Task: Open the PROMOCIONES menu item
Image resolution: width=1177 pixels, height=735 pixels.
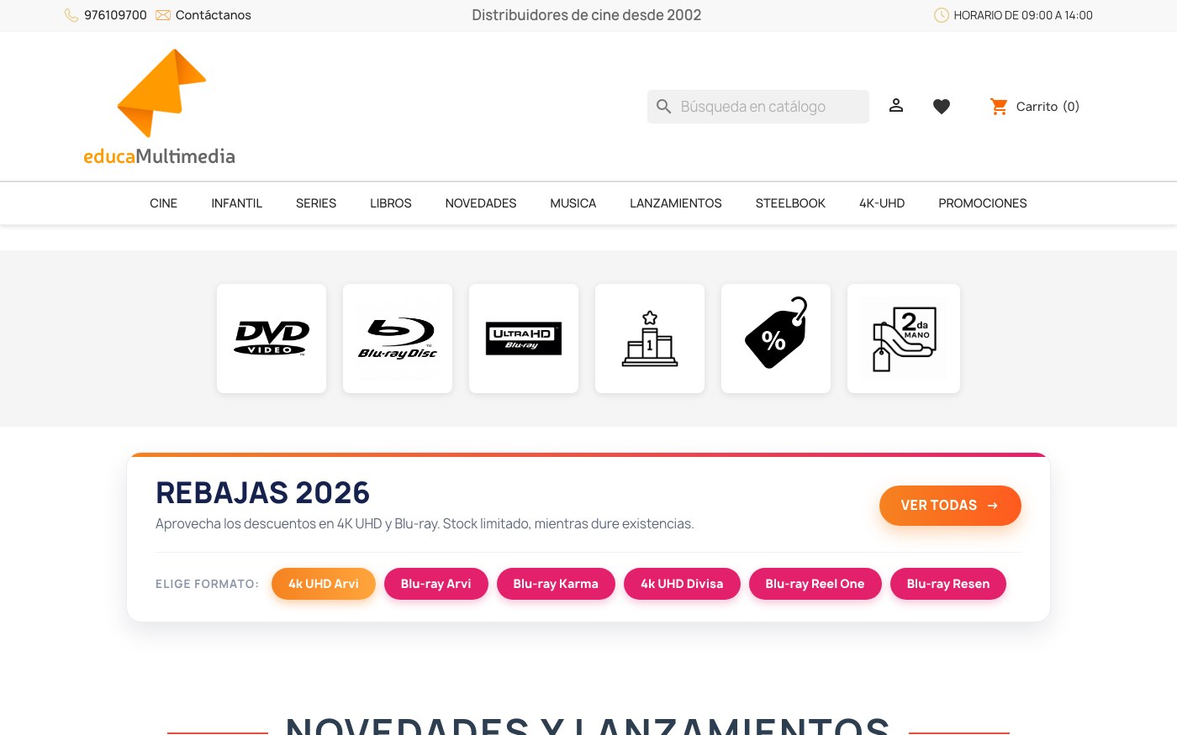Action: pos(983,203)
